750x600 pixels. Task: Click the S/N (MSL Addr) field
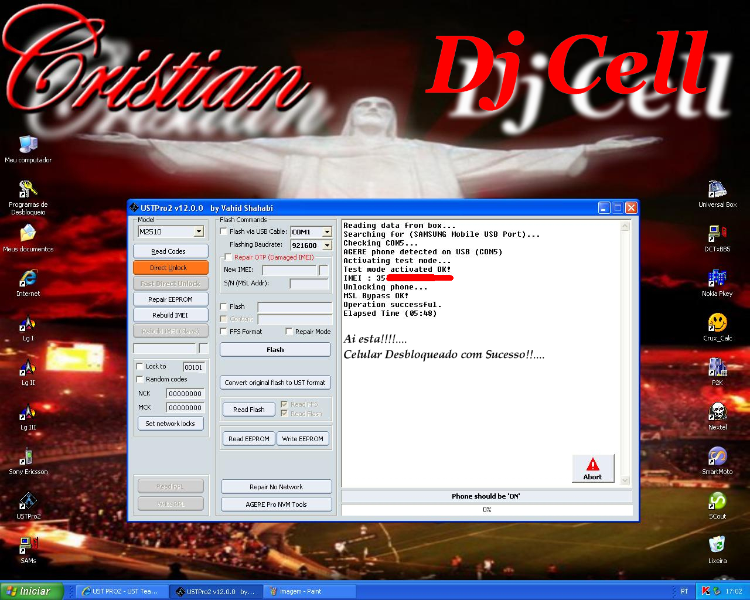[x=309, y=284]
